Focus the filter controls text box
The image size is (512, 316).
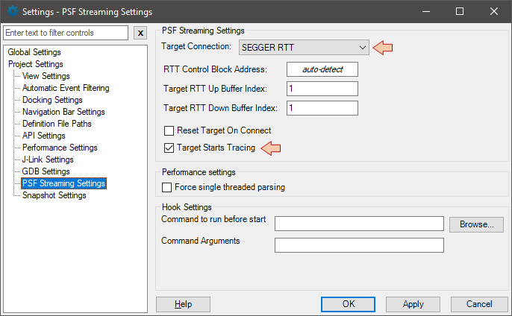66,33
